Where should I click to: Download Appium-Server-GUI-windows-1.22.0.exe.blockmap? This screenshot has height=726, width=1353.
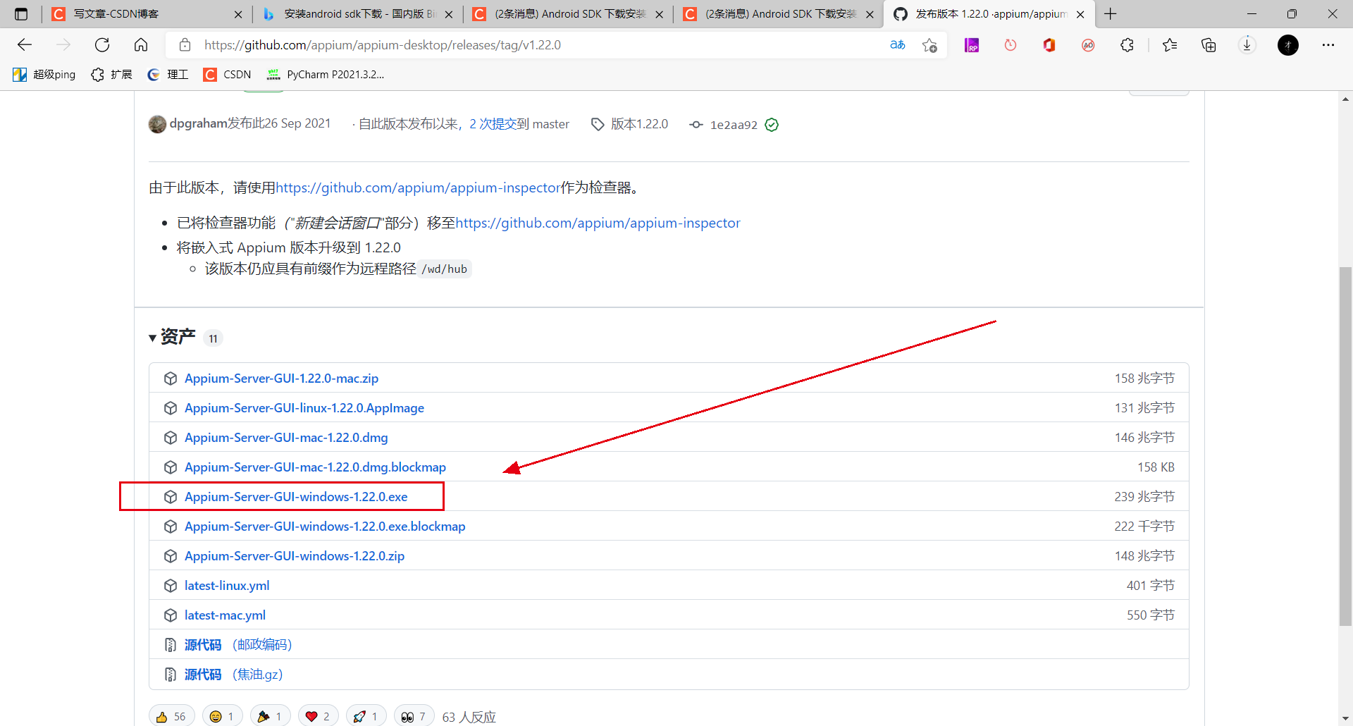point(325,527)
